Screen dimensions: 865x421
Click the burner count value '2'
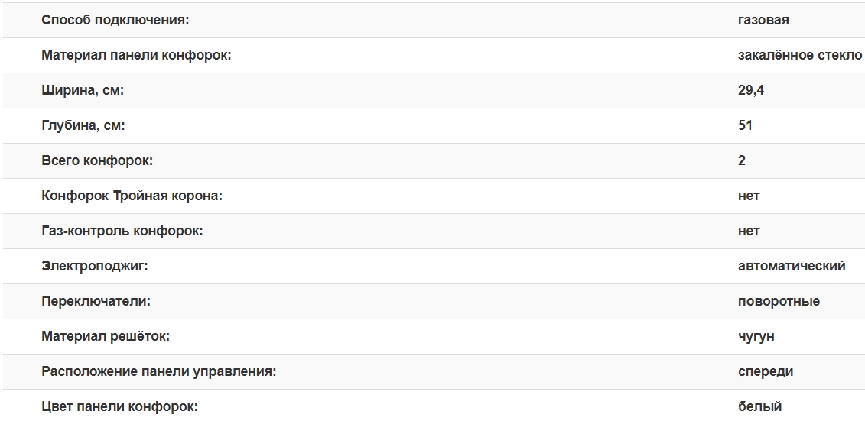[x=742, y=161]
